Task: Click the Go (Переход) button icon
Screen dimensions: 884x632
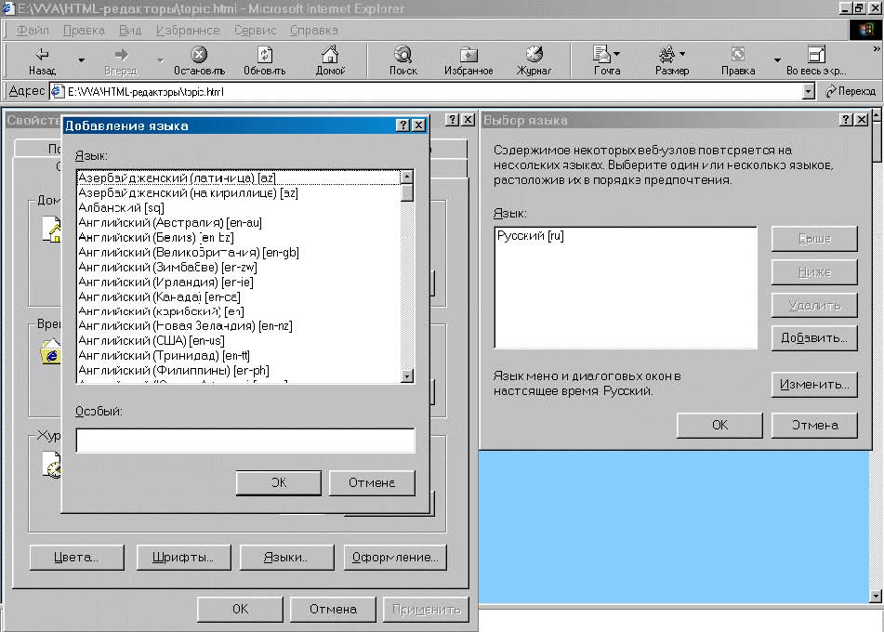Action: [830, 91]
